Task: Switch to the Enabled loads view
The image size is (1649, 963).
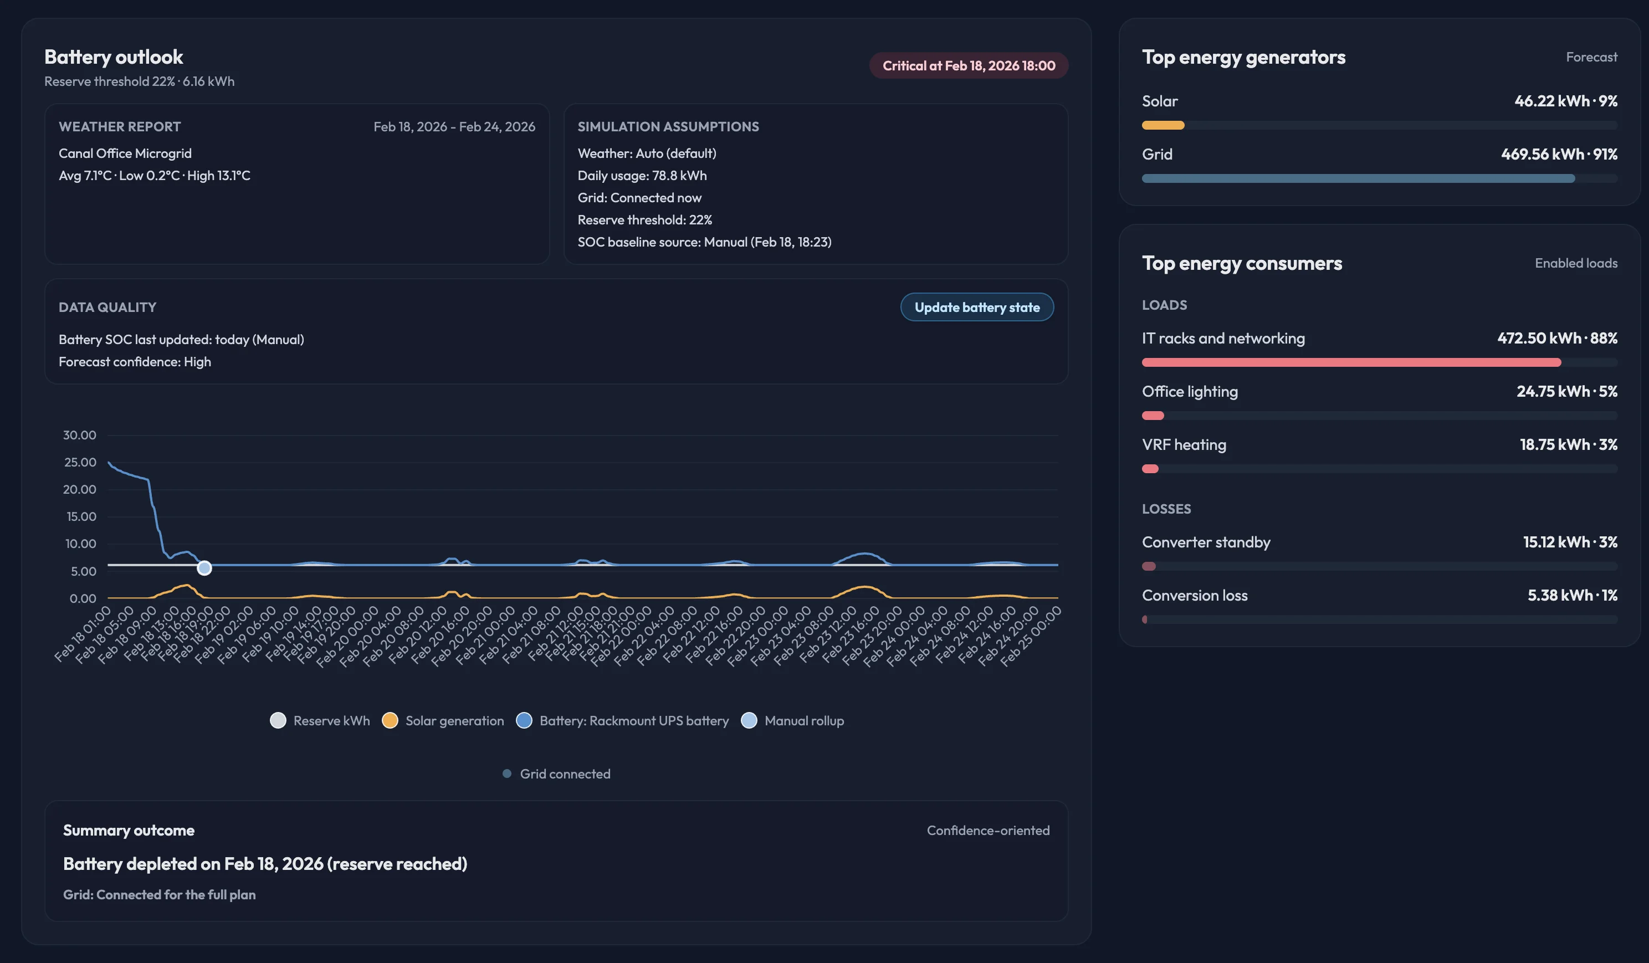Action: pos(1576,262)
